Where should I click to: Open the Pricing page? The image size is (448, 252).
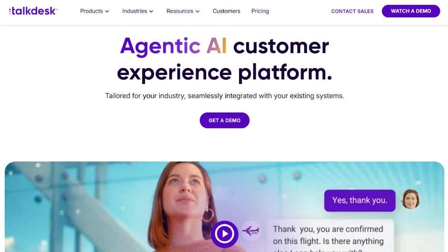[x=260, y=11]
